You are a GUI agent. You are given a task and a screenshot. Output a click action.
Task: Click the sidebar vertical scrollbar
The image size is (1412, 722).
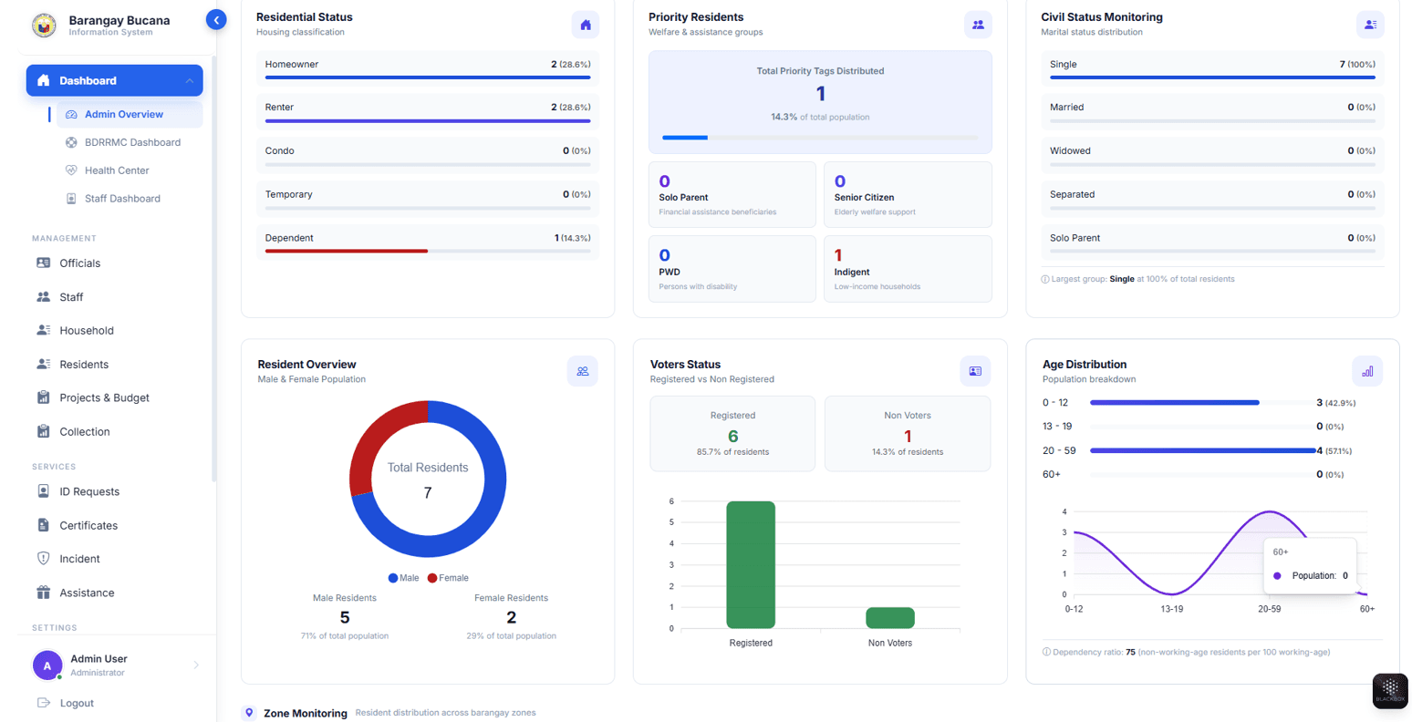214,269
